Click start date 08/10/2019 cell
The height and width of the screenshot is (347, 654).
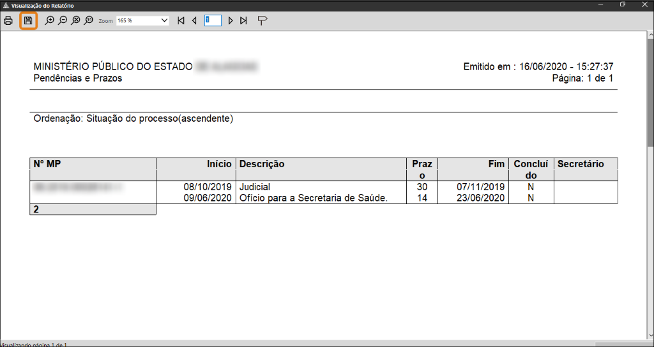[208, 187]
